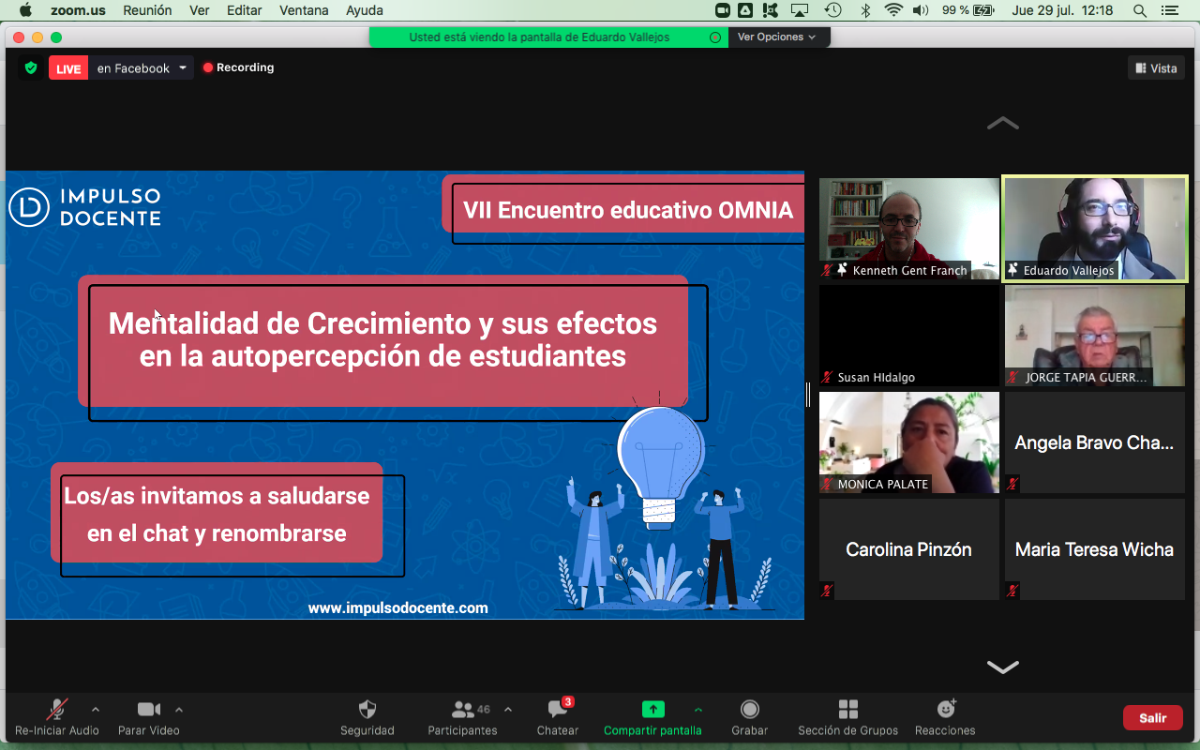Image resolution: width=1200 pixels, height=750 pixels.
Task: Click the Grabar record icon
Action: (749, 710)
